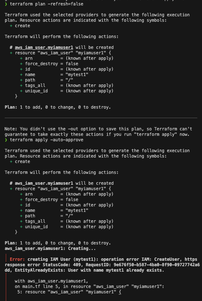Viewport: 202px width, 301px height.
Task: Click the underlined aws_iam_user.myiamuser1 resource heading
Action: click(44, 47)
